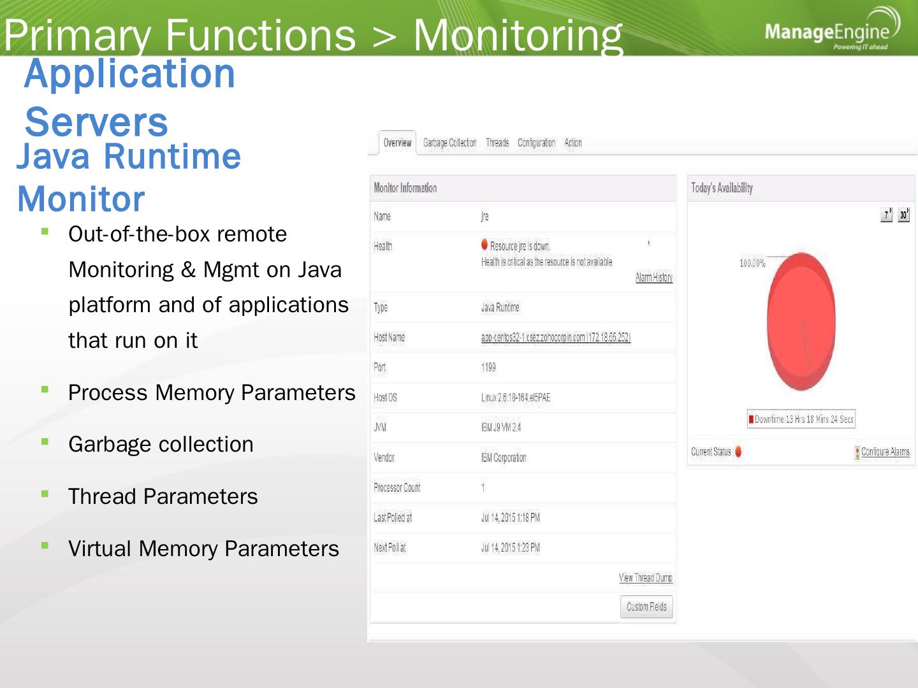Click the red Health status indicator
Screen dimensions: 918x688
point(484,245)
